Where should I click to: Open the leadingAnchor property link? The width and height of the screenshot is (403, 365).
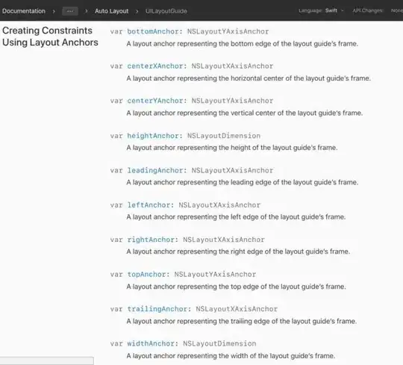[x=155, y=170]
